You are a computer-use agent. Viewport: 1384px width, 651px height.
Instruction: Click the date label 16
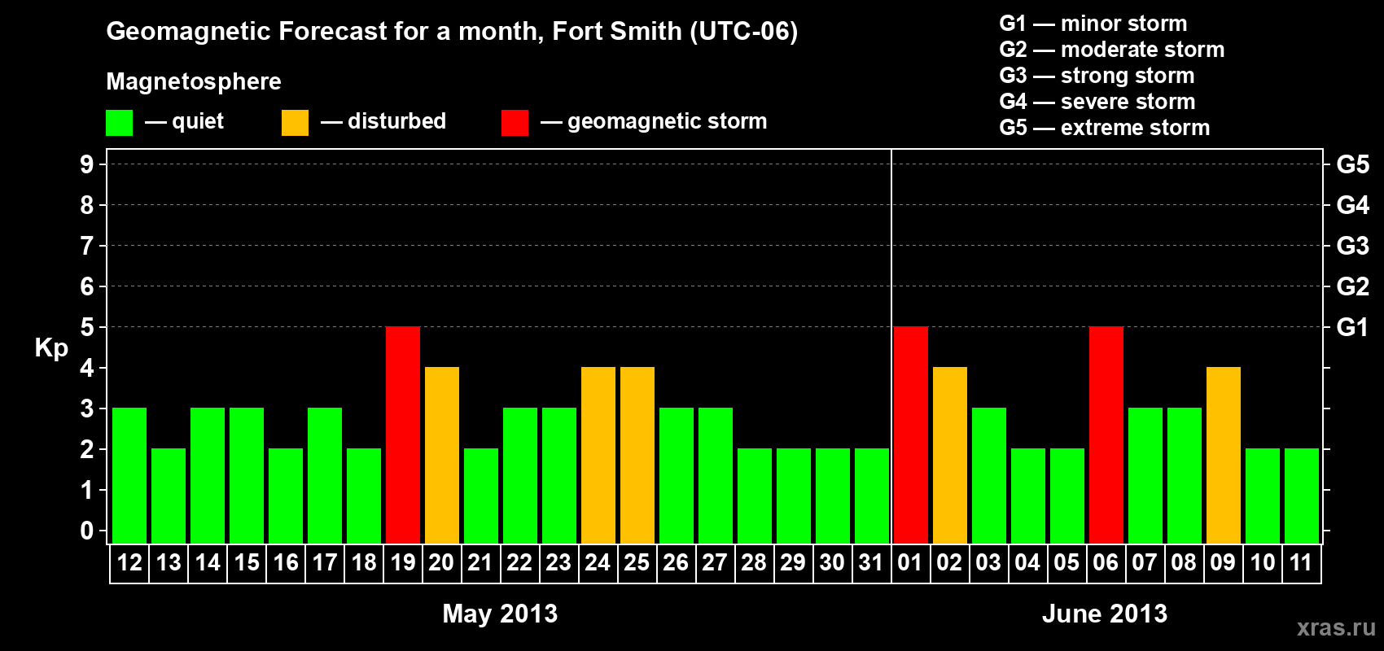pyautogui.click(x=286, y=563)
